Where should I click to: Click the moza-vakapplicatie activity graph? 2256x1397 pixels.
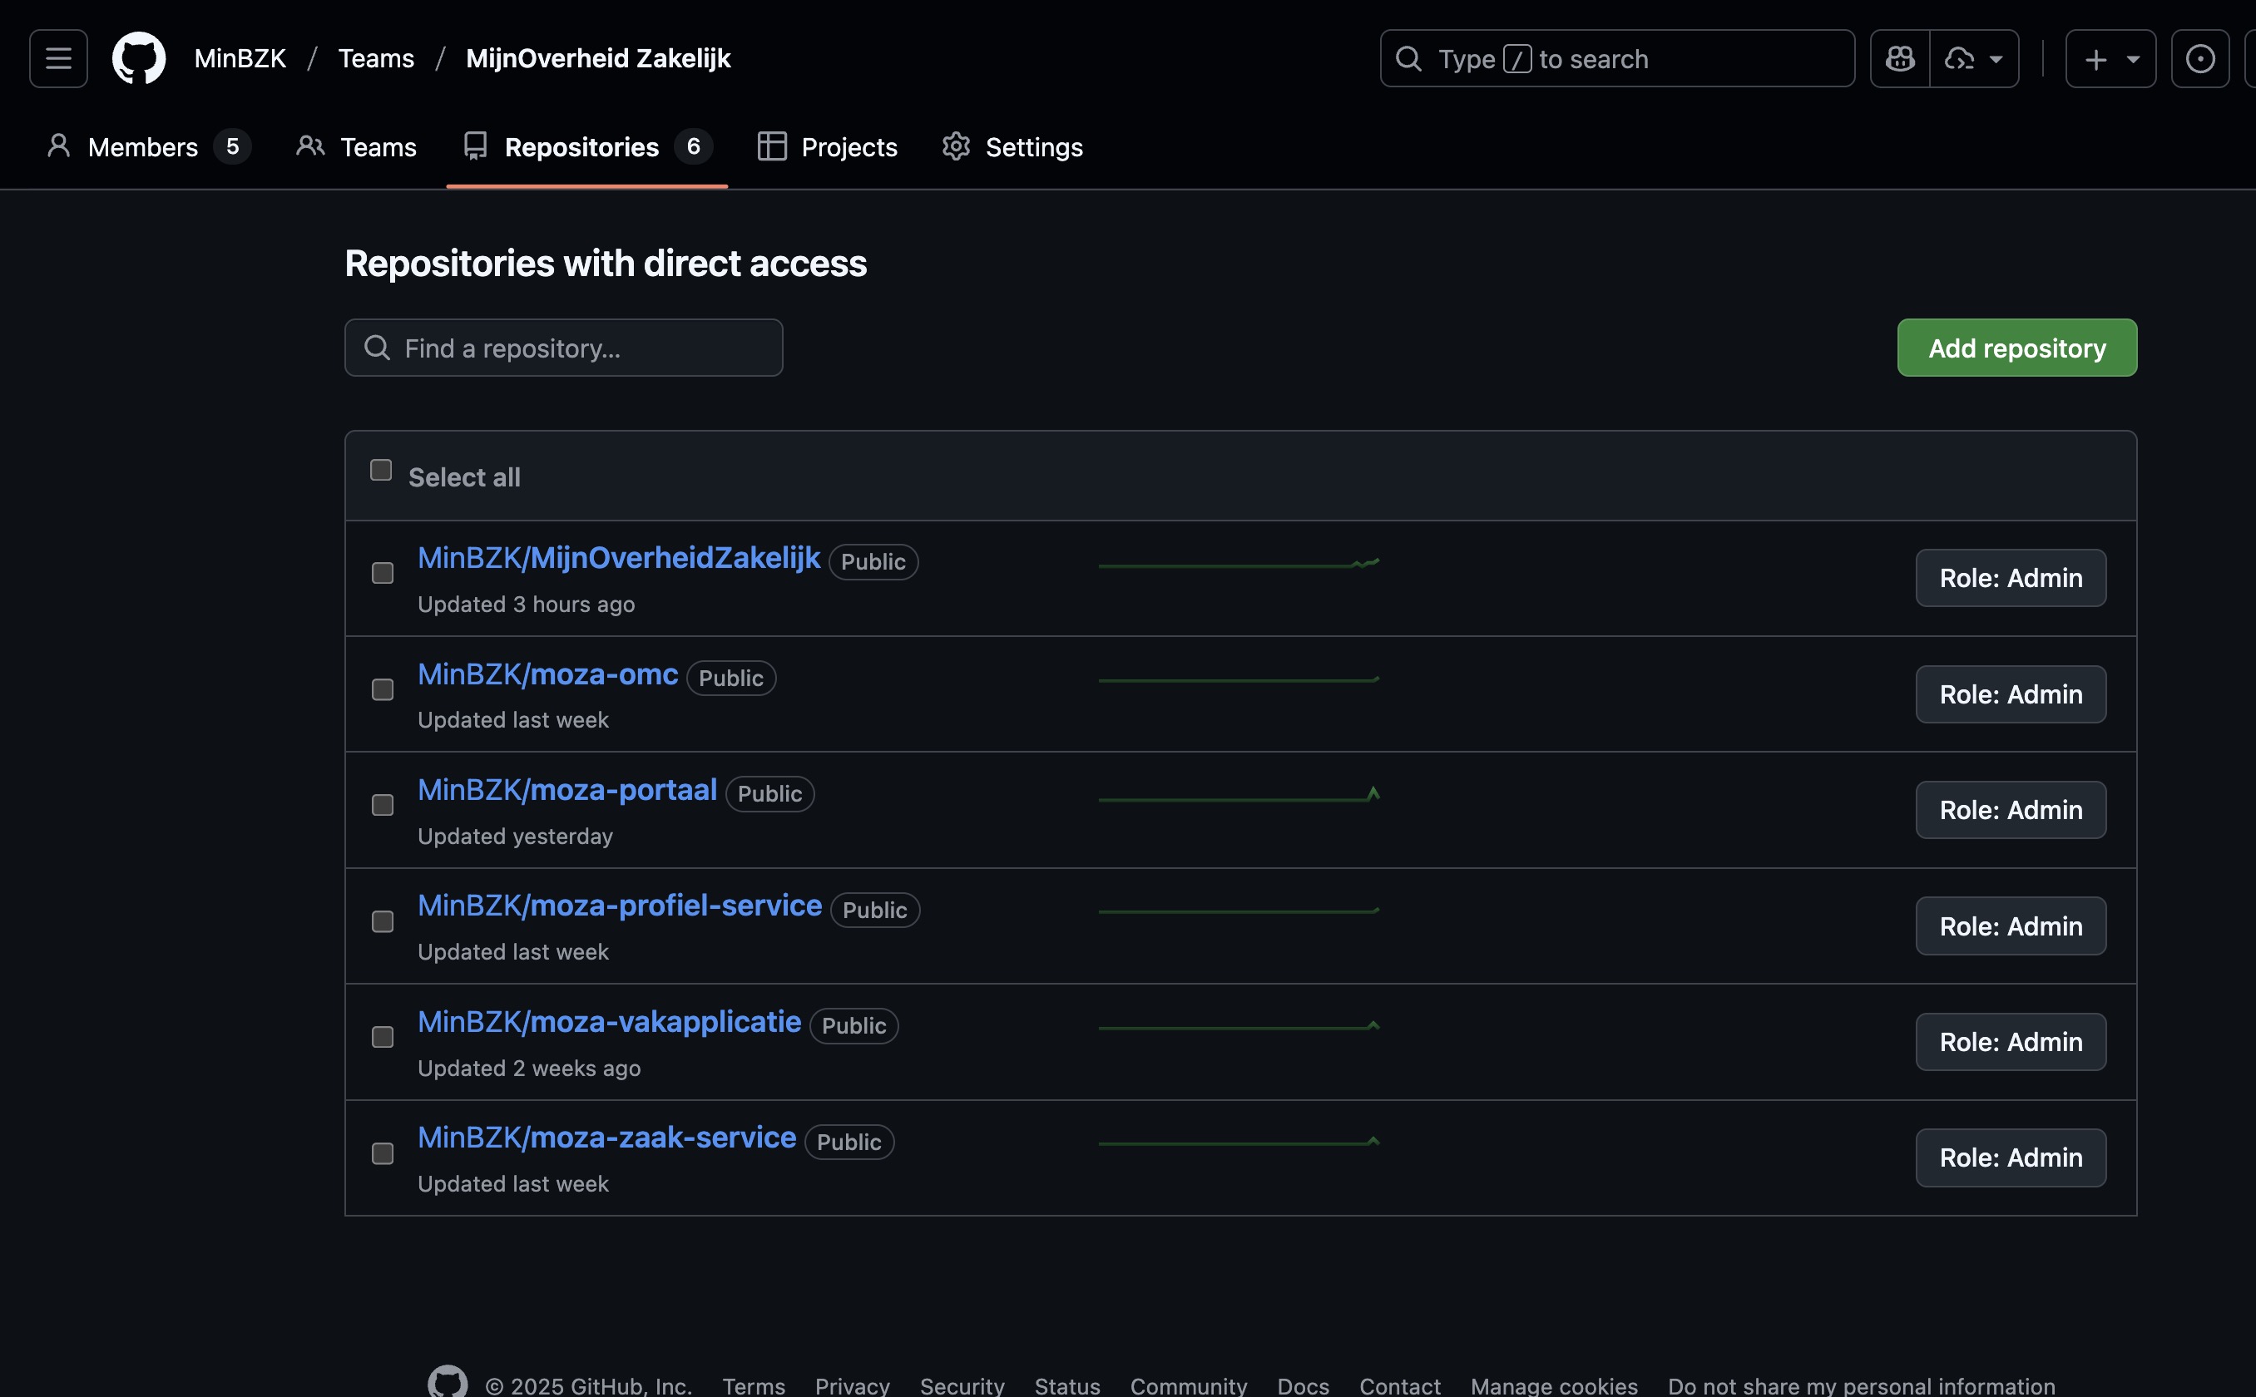[x=1239, y=1024]
